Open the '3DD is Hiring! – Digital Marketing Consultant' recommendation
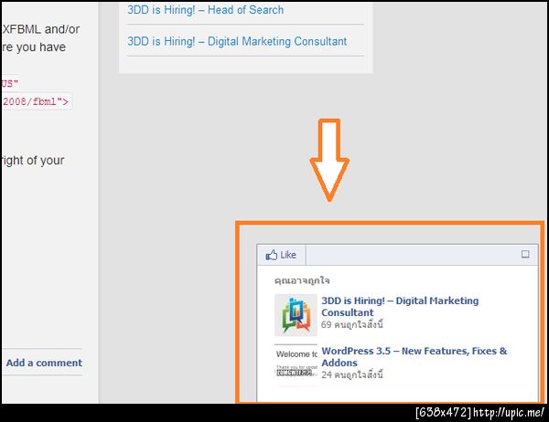 coord(400,306)
